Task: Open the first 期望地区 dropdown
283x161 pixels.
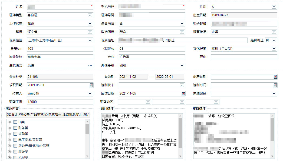Action: [x=148, y=102]
